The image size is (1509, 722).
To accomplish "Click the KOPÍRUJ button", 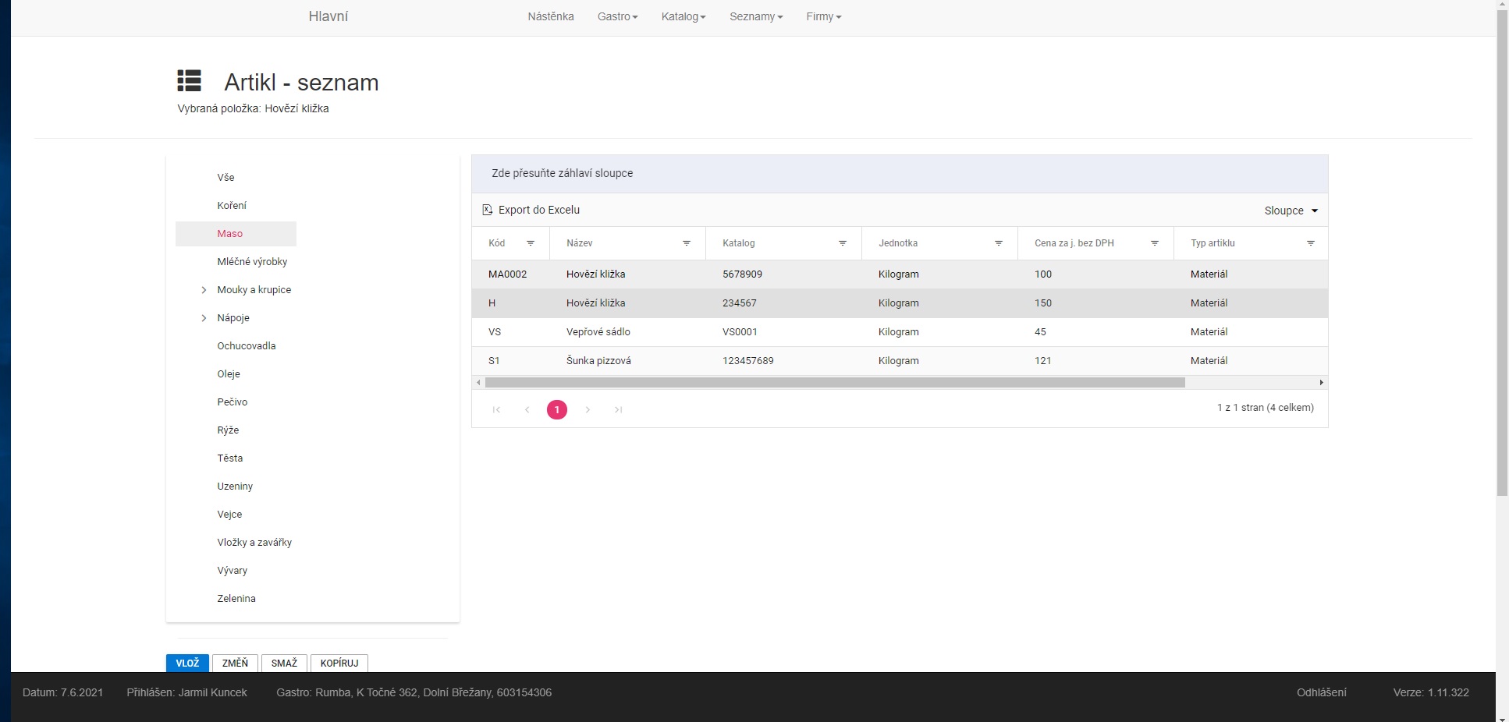I will tap(339, 663).
